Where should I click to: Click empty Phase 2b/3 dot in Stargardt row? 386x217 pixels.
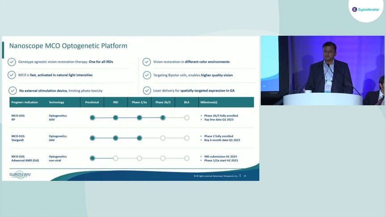[163, 138]
